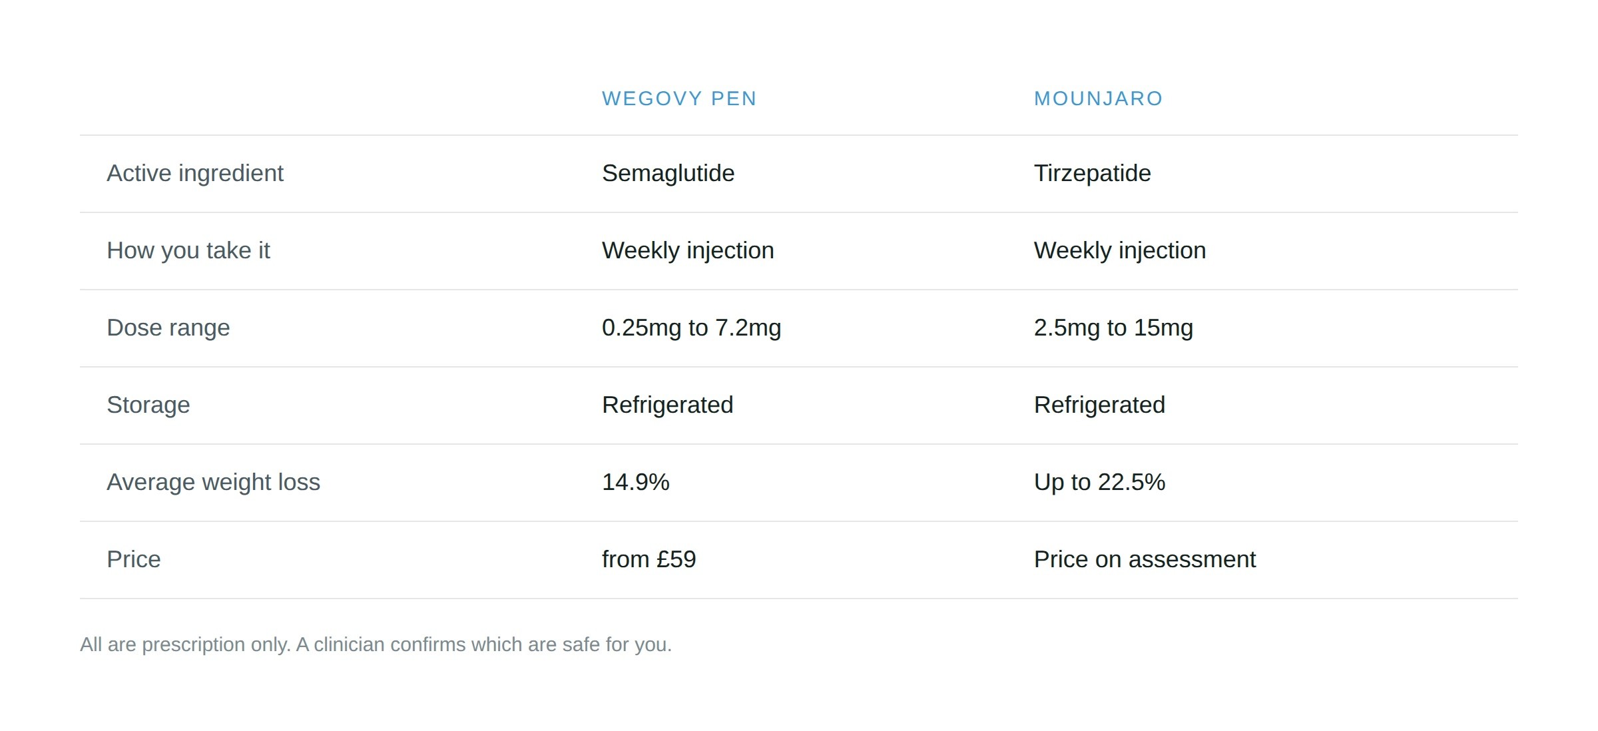
Task: Click the from £59 price
Action: tap(649, 559)
